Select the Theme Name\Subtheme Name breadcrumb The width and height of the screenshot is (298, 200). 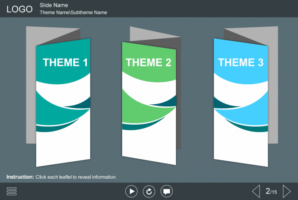click(x=73, y=12)
